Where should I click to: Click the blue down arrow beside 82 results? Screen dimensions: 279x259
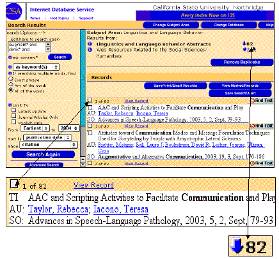tap(244, 44)
